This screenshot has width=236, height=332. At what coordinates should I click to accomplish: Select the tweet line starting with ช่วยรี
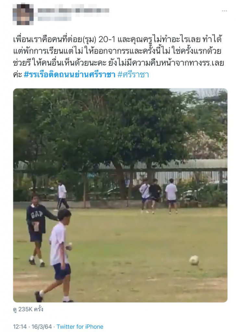click(118, 63)
